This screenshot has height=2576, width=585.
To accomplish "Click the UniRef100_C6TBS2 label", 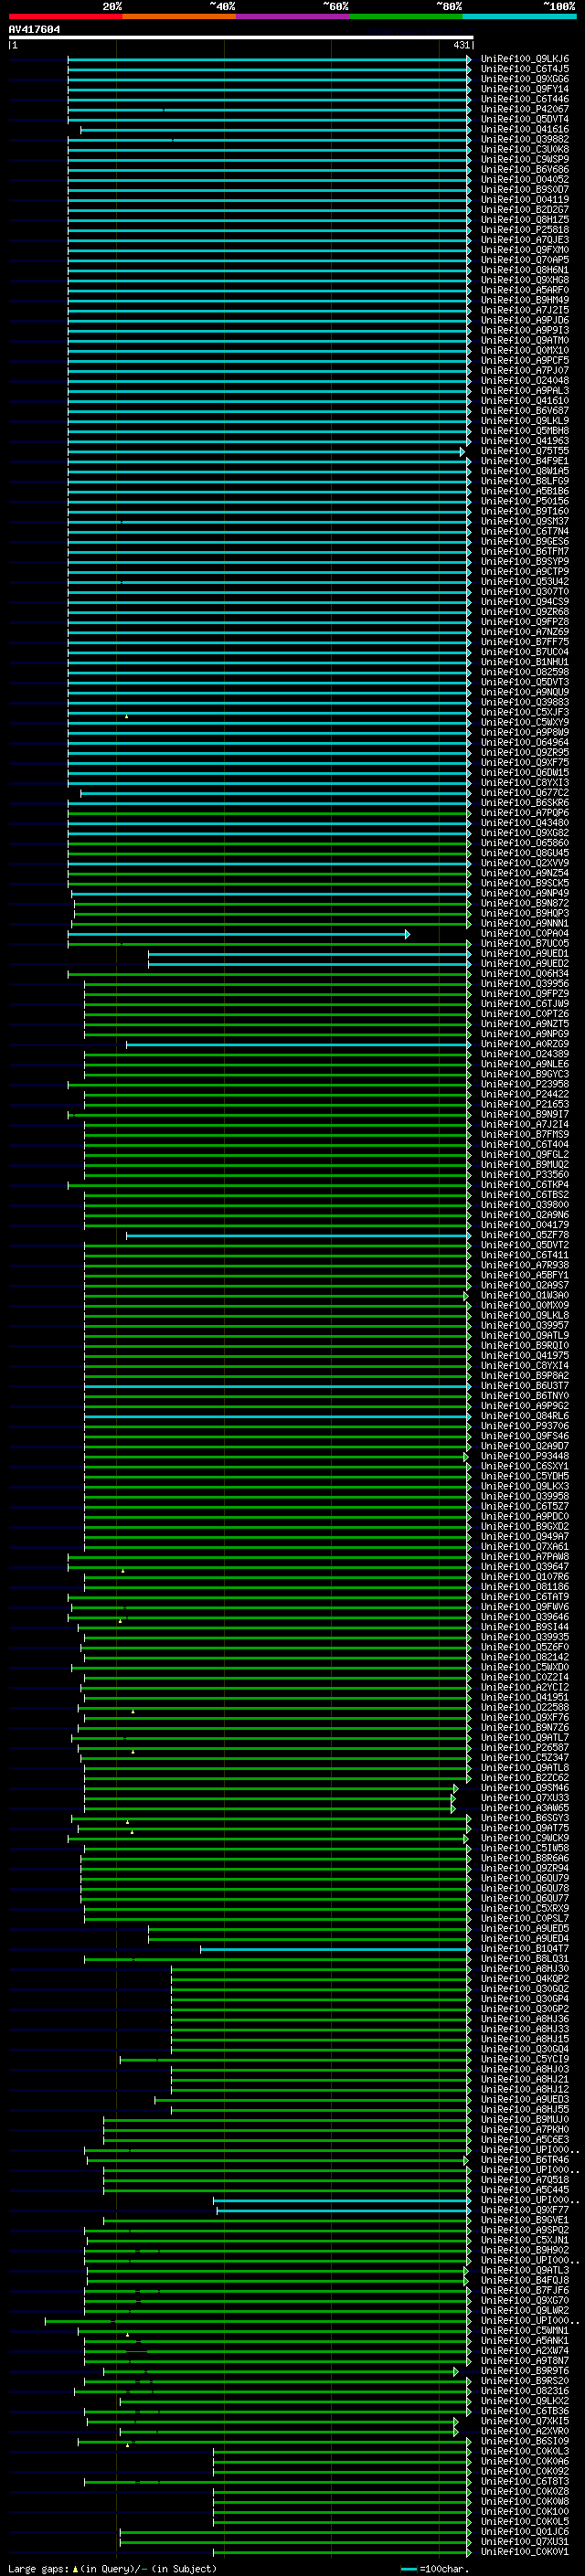I will (x=525, y=1194).
